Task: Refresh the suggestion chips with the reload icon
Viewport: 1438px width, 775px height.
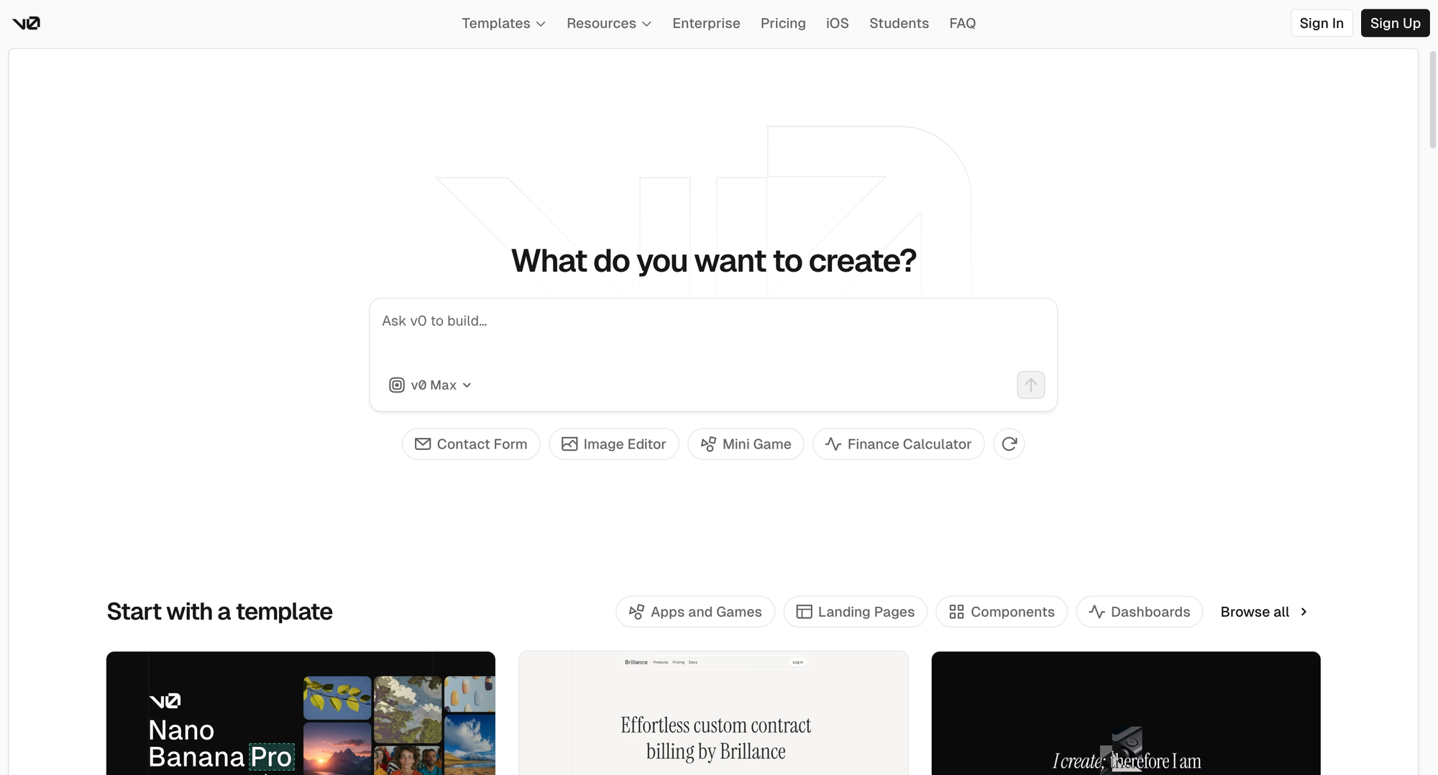Action: (1009, 444)
